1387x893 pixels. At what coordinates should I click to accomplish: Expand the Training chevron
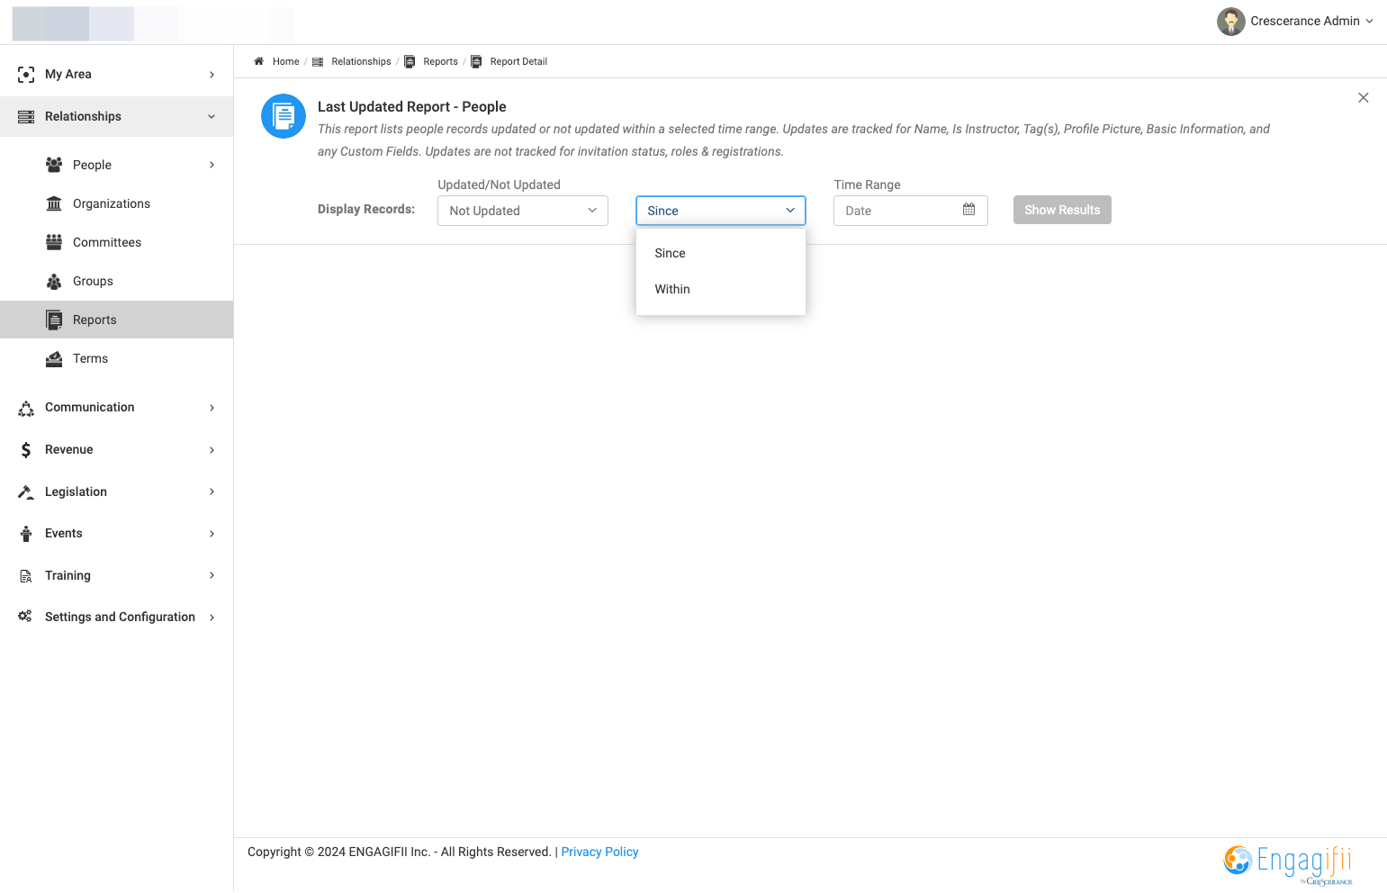212,575
